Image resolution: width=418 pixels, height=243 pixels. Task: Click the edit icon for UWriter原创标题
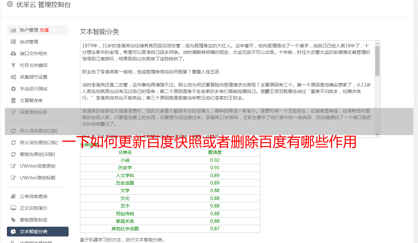13,178
